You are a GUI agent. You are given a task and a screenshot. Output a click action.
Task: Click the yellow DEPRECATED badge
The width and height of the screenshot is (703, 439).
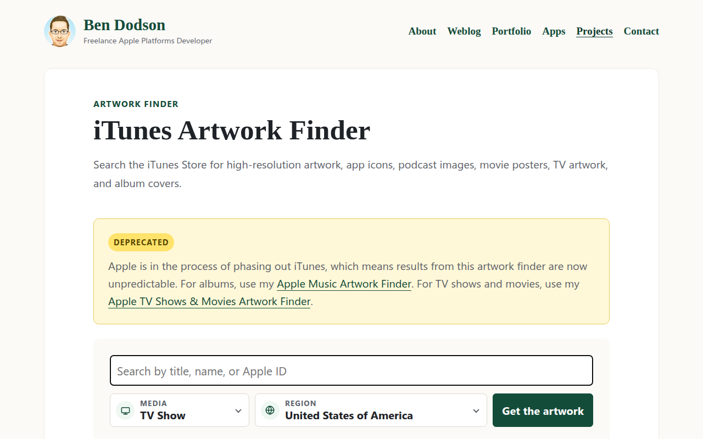coord(141,242)
